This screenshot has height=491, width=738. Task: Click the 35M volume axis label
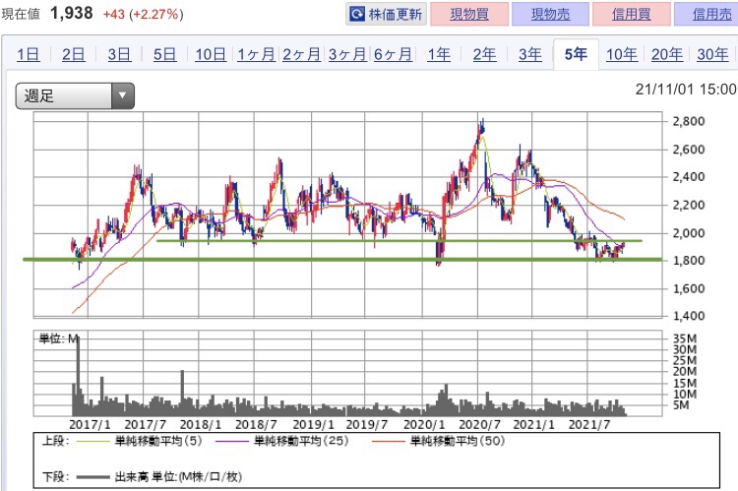pyautogui.click(x=685, y=338)
